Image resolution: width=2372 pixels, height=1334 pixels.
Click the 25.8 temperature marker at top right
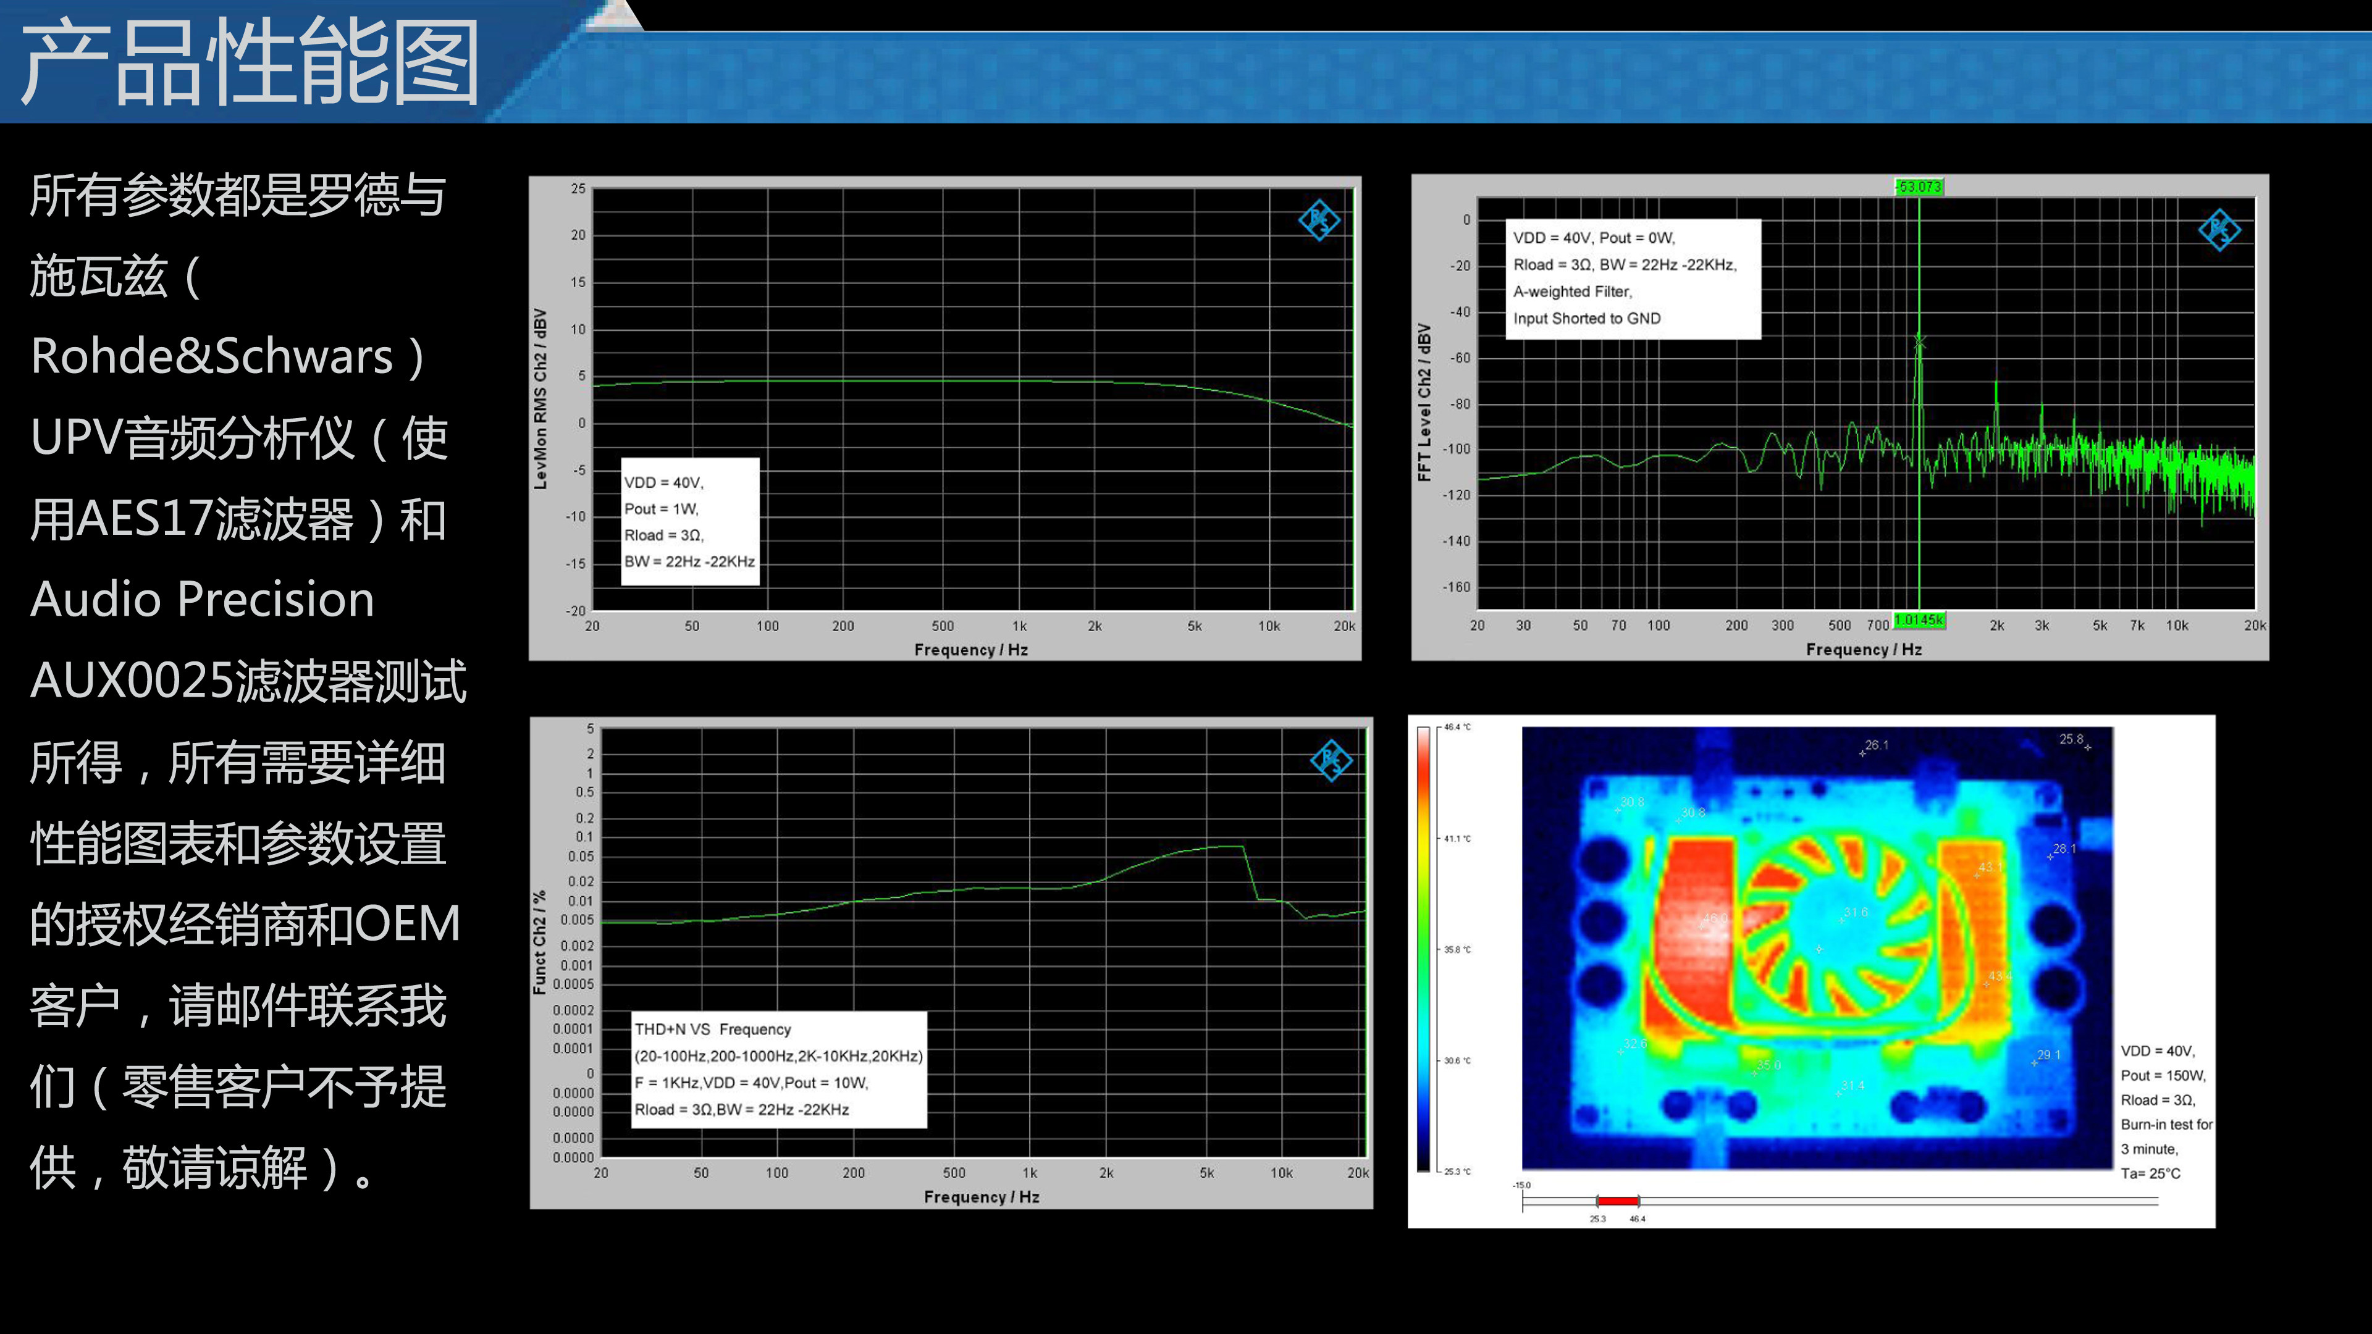pos(2072,740)
